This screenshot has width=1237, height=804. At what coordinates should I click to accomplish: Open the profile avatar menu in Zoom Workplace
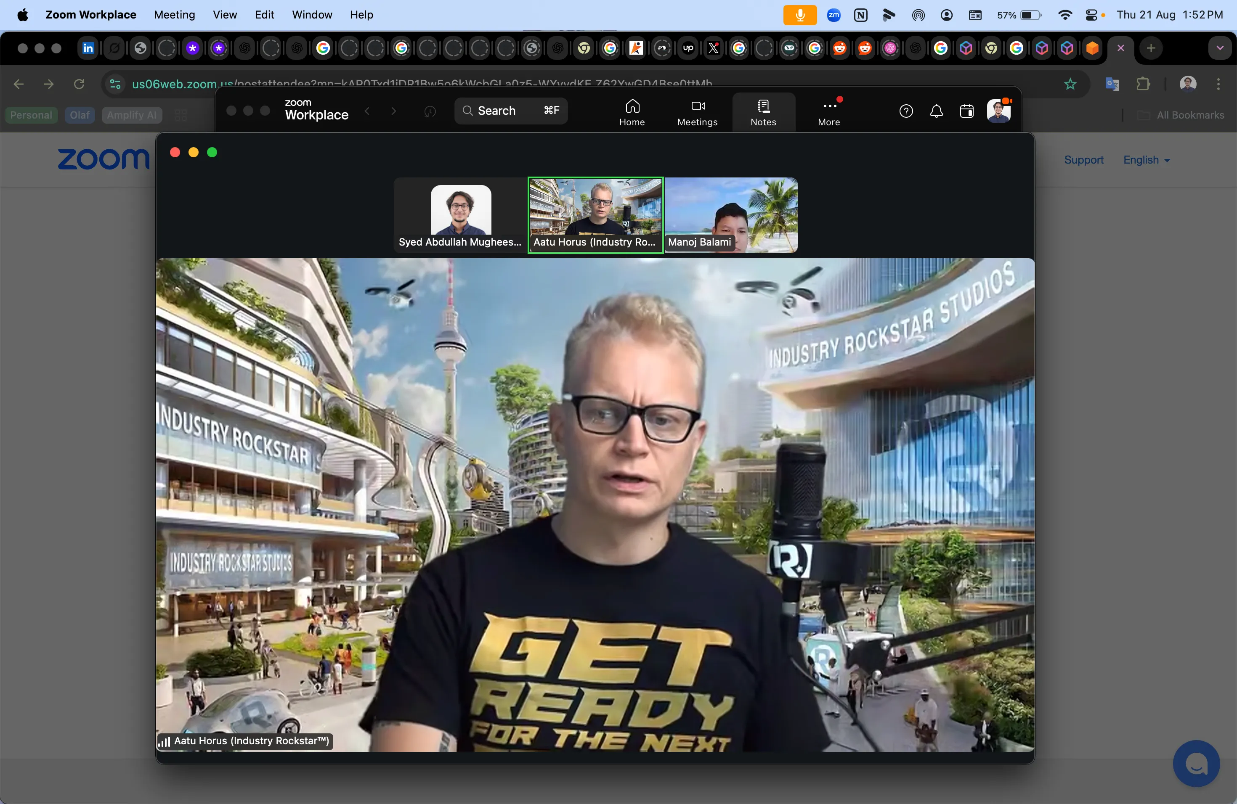pos(998,111)
